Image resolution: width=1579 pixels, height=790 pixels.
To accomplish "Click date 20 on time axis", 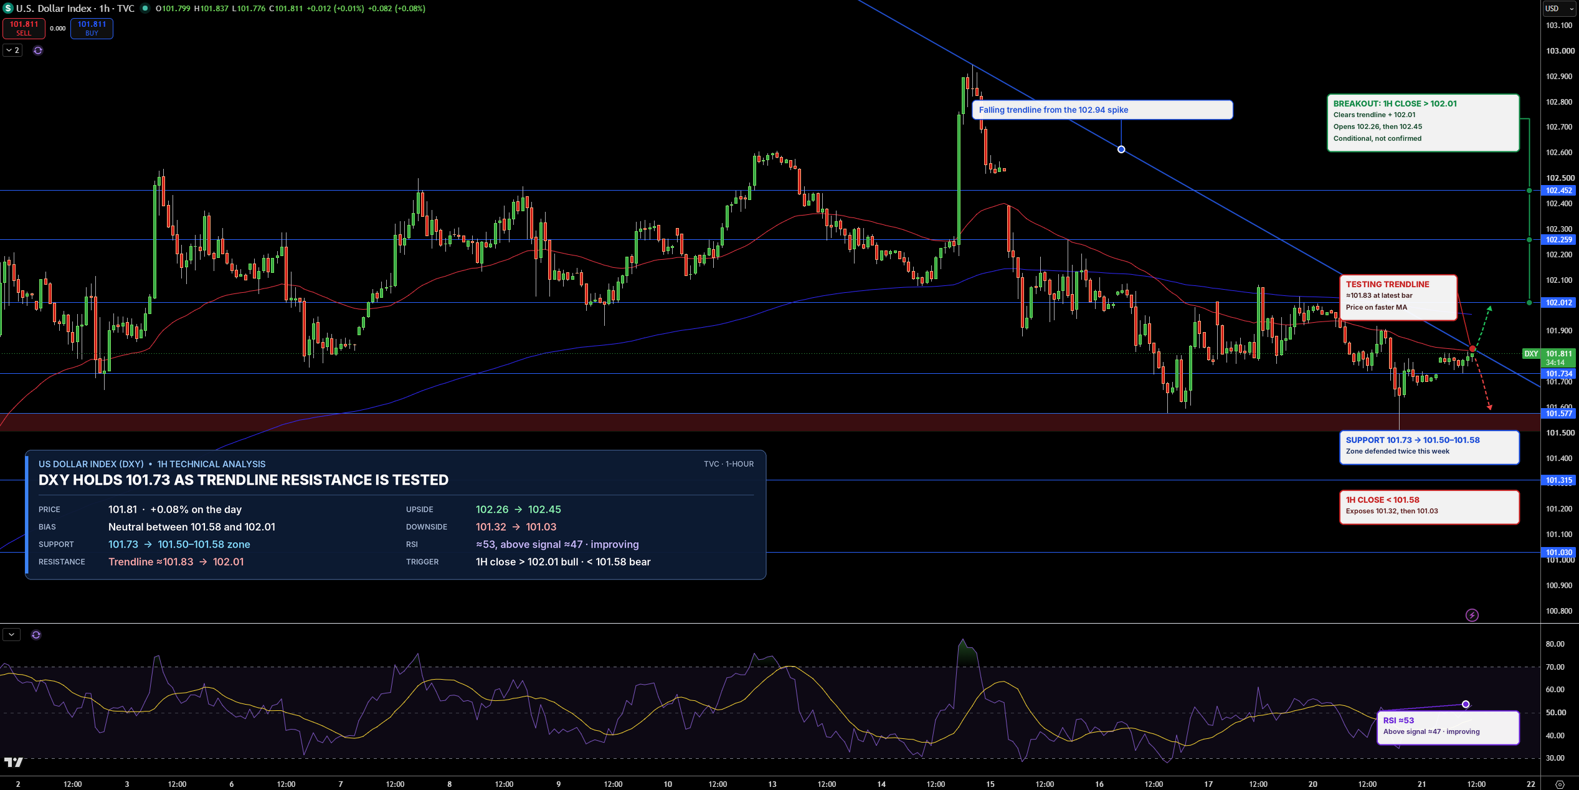I will [1312, 784].
